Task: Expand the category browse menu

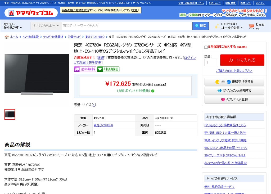Action: click(13, 26)
